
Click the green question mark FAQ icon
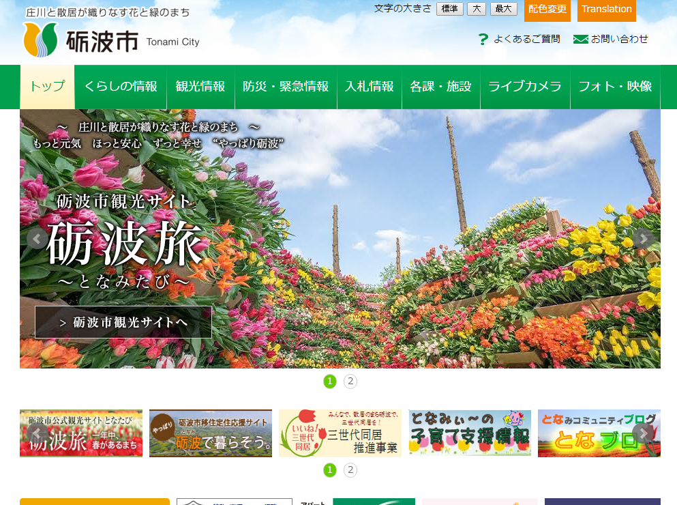click(483, 40)
